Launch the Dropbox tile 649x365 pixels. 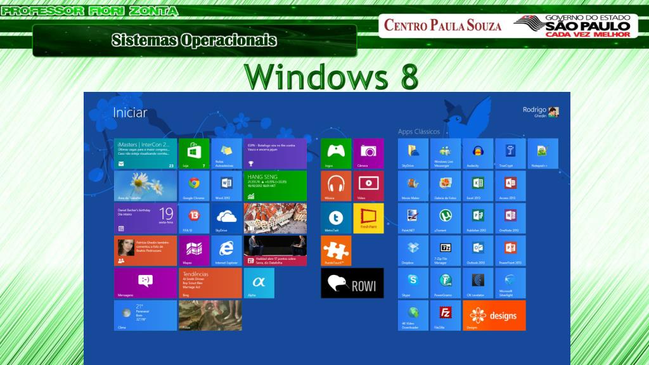[x=413, y=251]
